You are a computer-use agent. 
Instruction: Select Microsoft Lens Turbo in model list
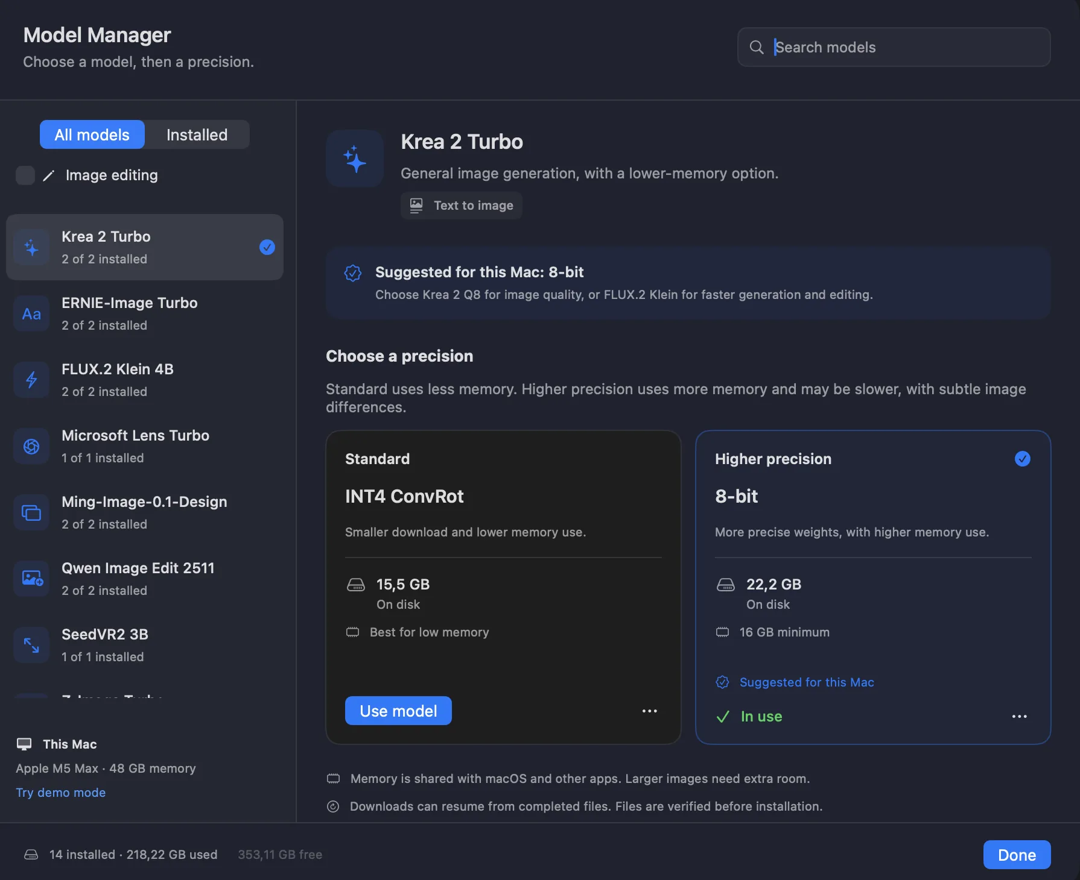point(145,446)
